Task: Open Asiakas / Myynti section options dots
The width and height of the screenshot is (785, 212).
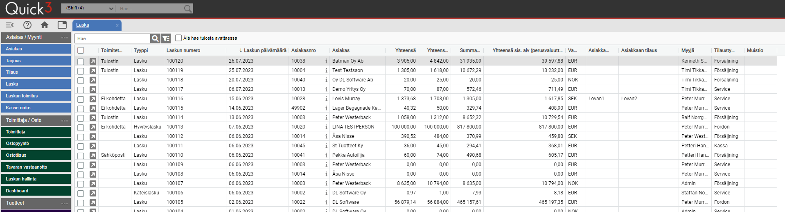Action: tap(65, 38)
